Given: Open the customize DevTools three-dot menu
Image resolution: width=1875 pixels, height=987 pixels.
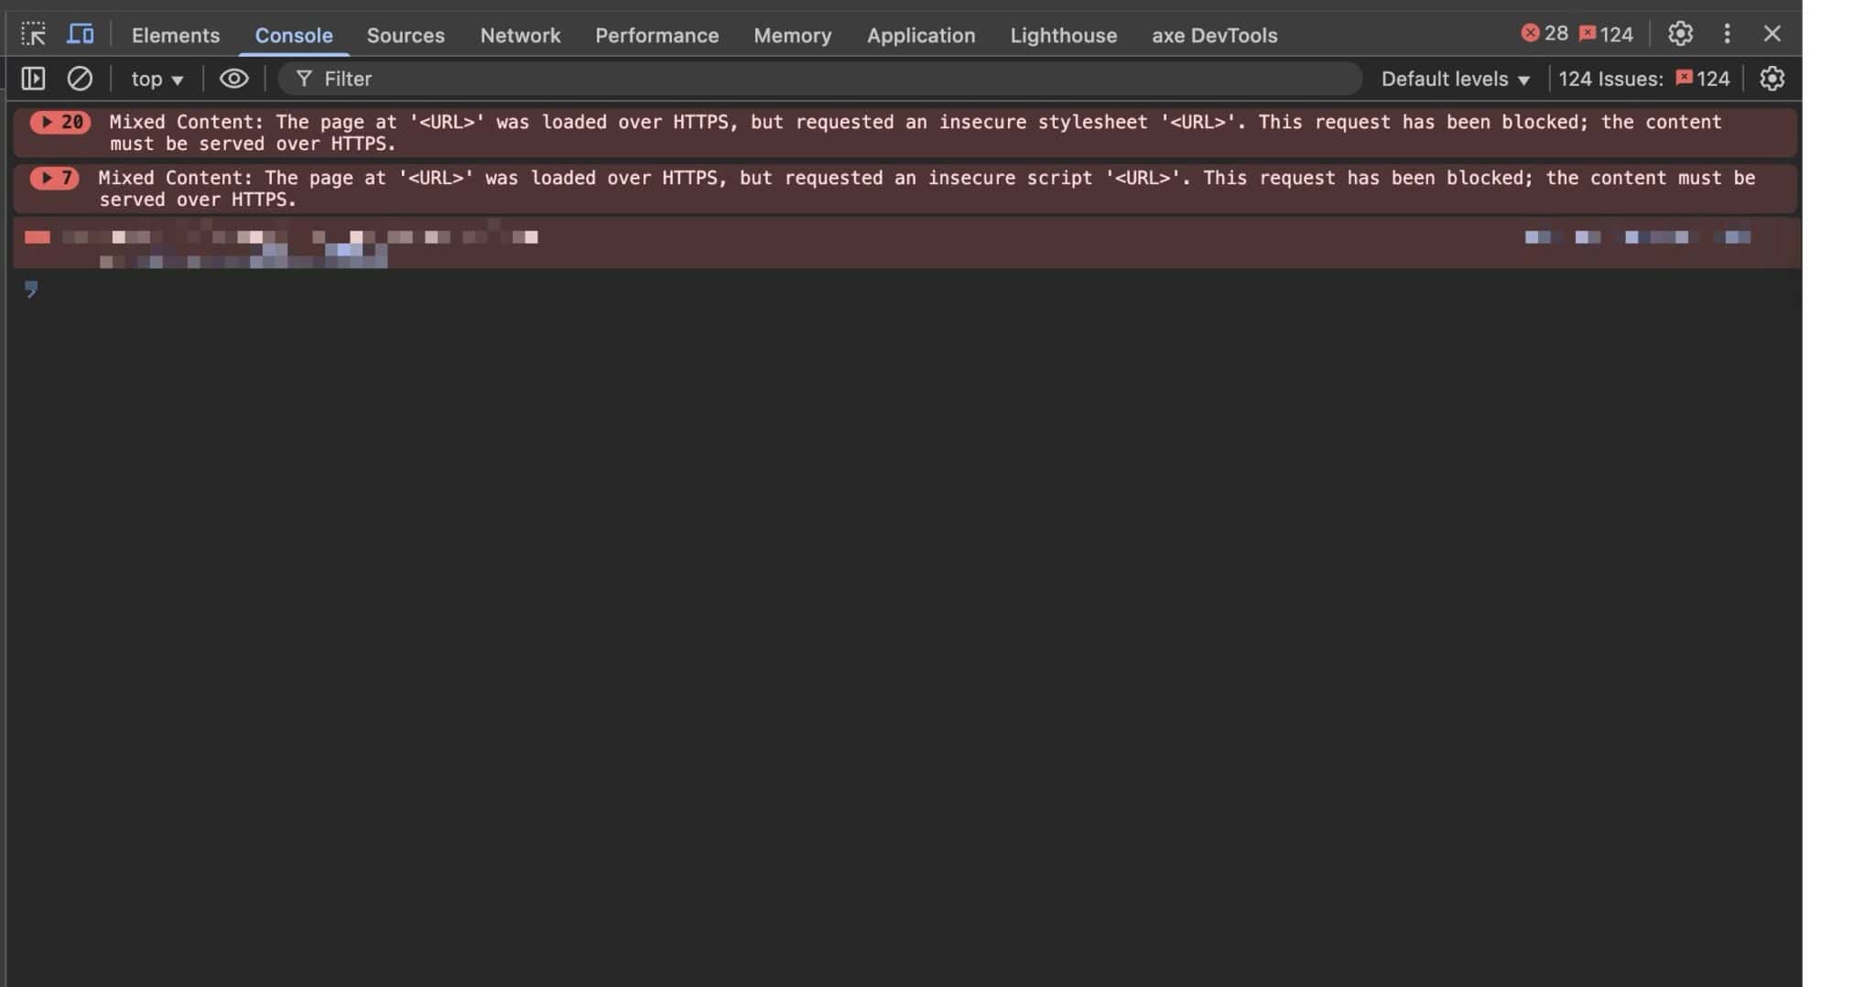Looking at the screenshot, I should (1727, 34).
